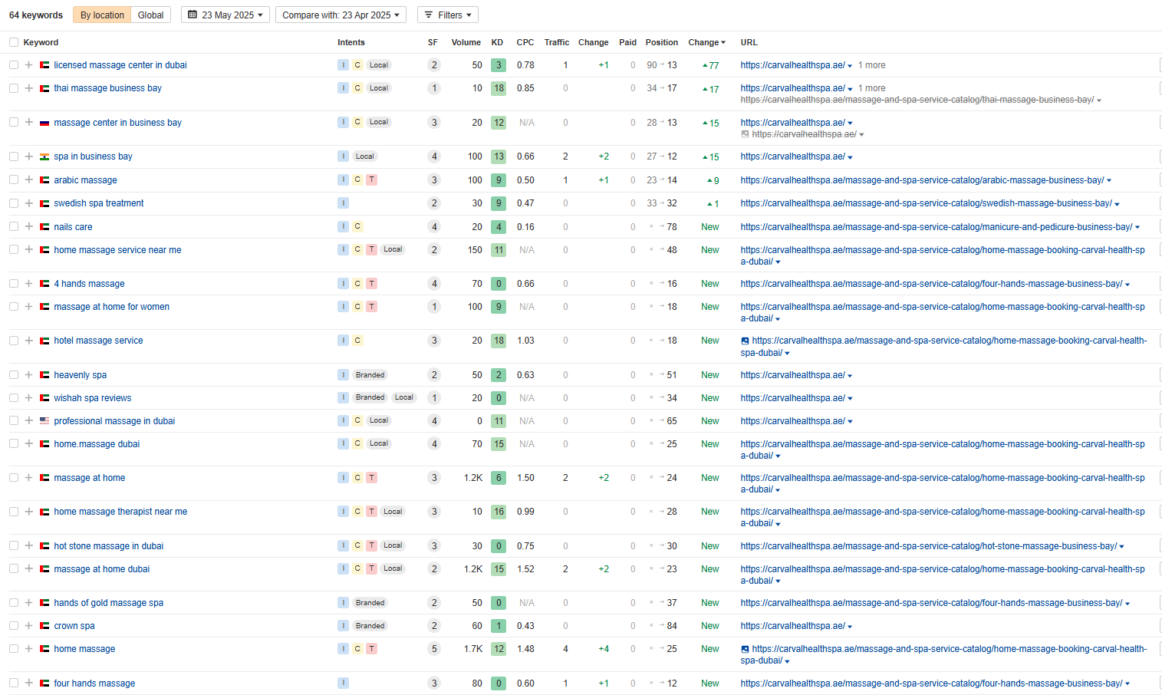Expand the Filters dropdown

[448, 15]
